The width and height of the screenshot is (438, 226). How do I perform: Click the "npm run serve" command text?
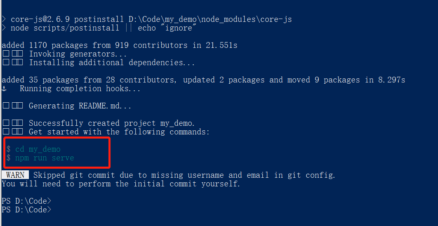coord(45,158)
